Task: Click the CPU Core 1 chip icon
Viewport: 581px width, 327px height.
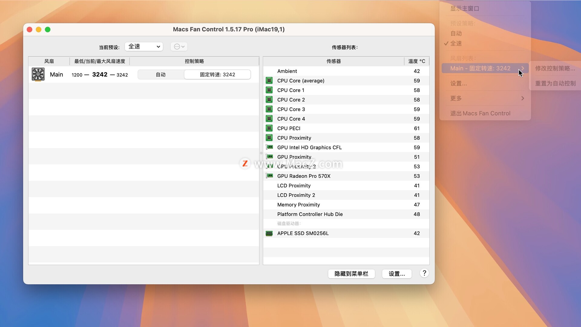Action: coord(269,90)
